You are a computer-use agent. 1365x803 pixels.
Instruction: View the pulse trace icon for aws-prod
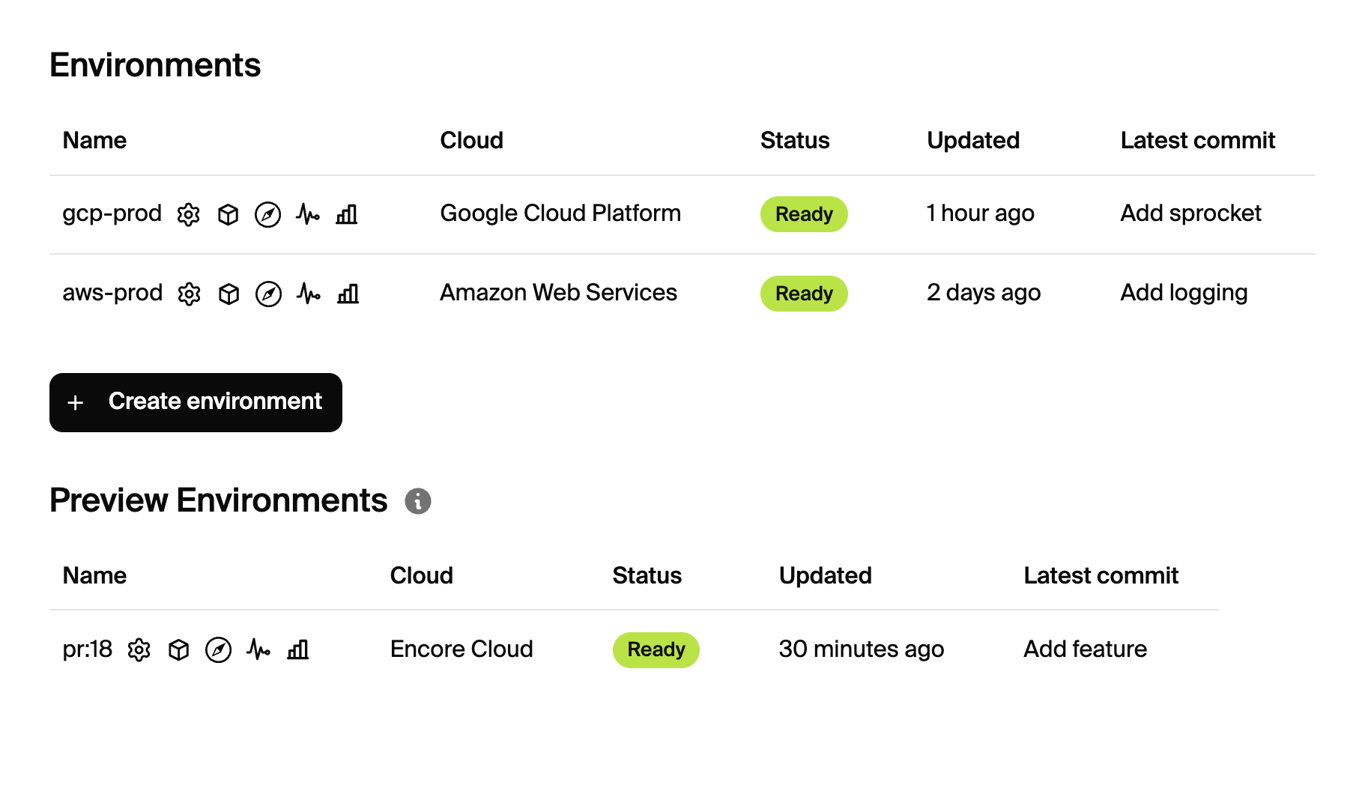coord(308,294)
